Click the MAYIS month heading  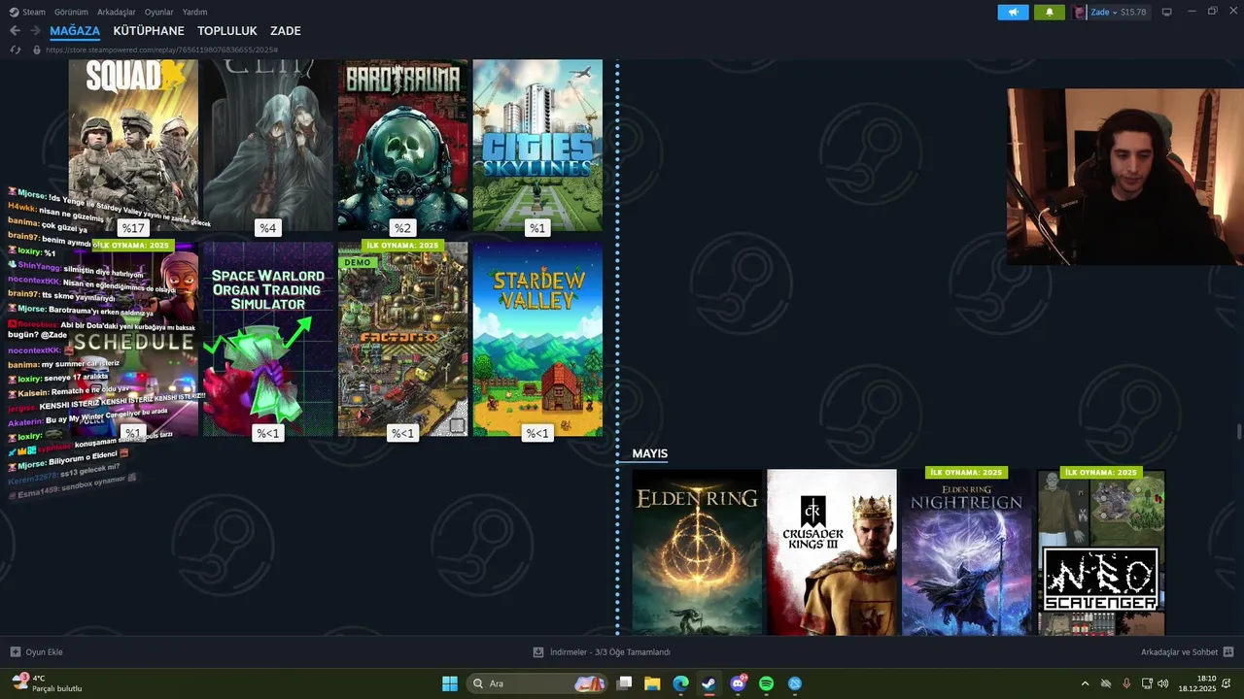point(649,453)
